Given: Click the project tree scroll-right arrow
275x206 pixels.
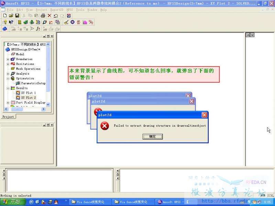Looking at the screenshot, I should pos(43,109).
